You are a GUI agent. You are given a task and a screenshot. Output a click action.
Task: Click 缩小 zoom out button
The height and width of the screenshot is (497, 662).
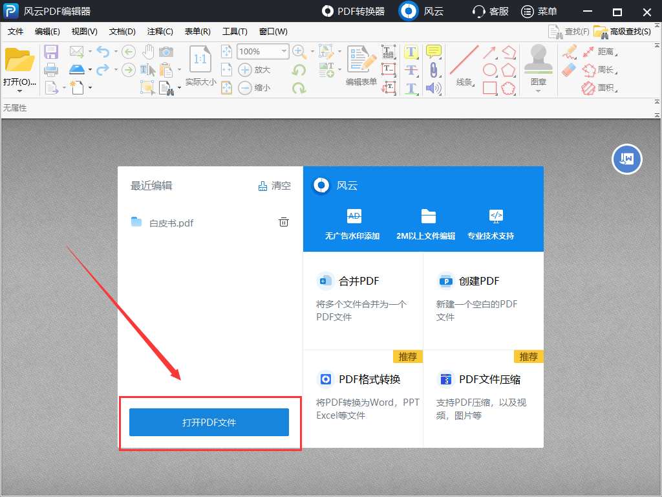(x=254, y=88)
